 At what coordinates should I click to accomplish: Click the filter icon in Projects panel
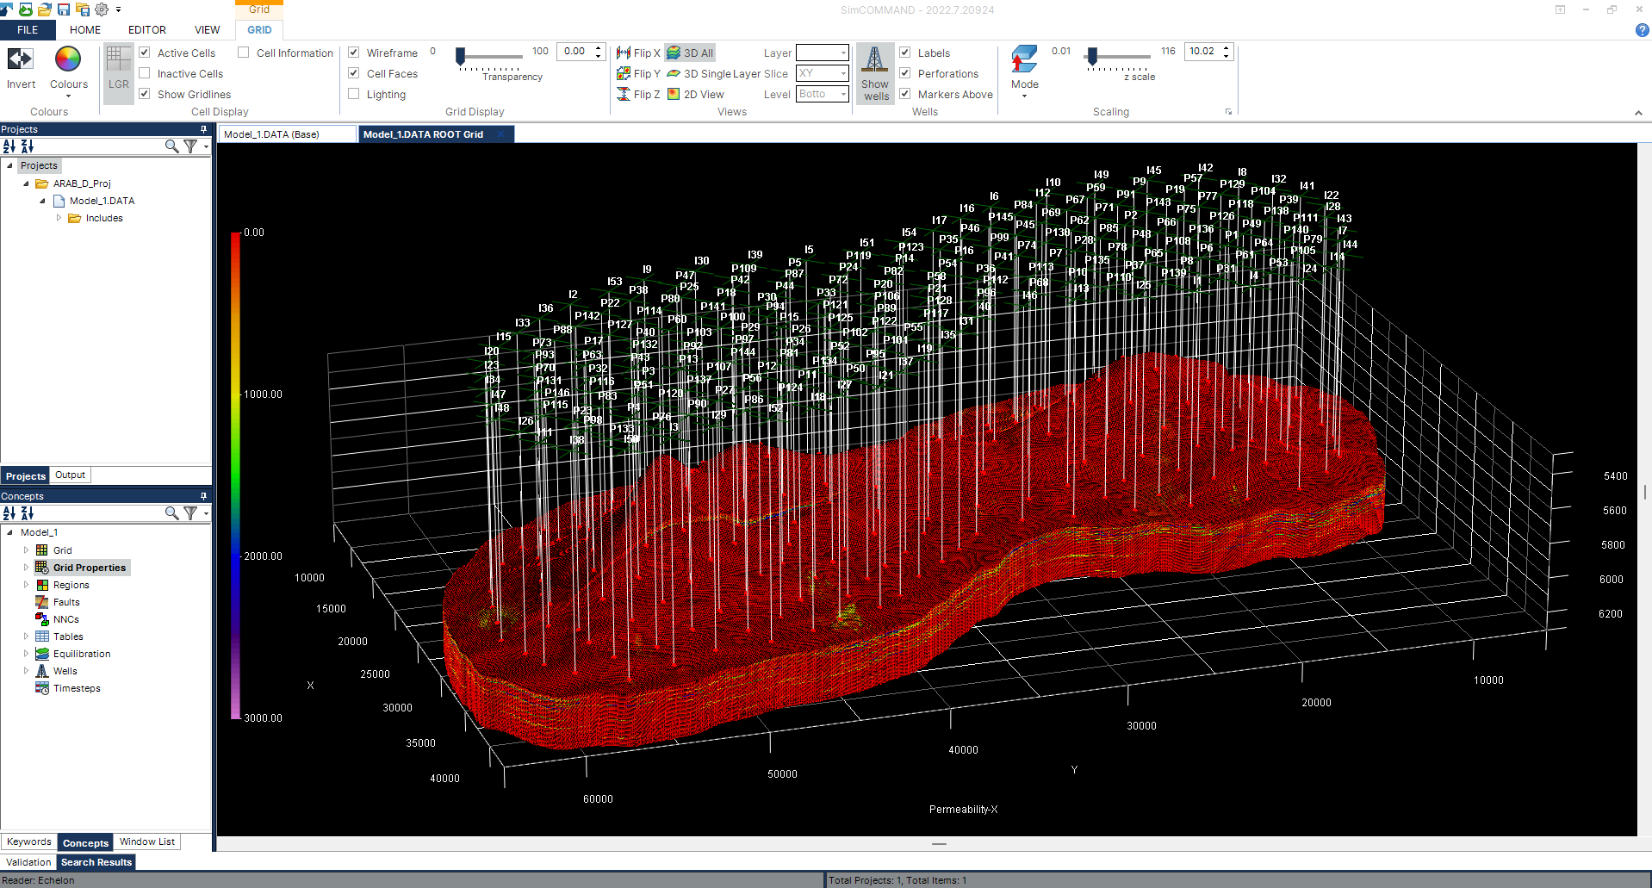point(190,146)
